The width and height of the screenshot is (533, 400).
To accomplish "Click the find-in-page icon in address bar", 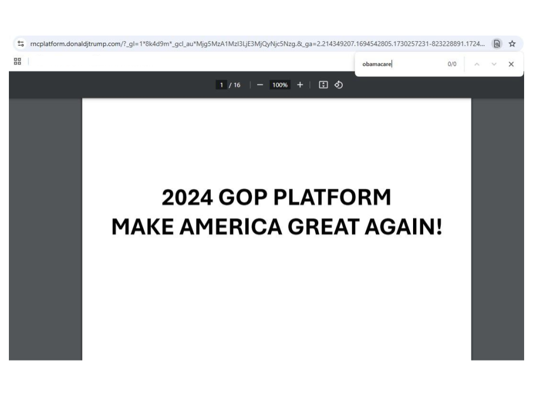I will [497, 44].
